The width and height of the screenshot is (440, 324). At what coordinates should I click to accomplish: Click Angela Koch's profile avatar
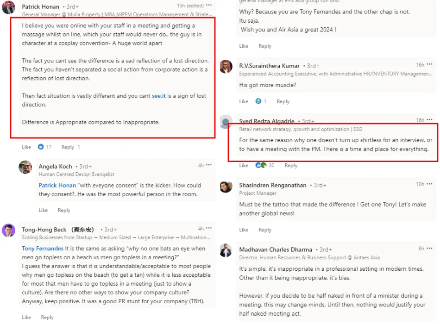[x=25, y=167]
